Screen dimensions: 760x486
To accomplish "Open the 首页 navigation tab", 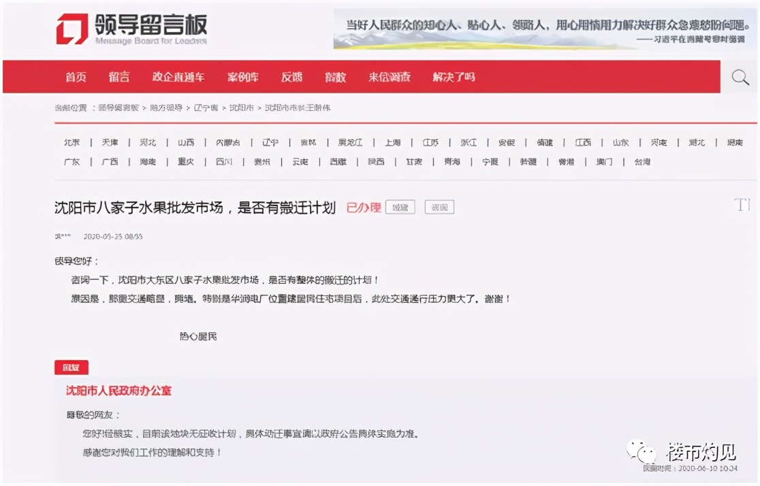I will click(x=75, y=77).
